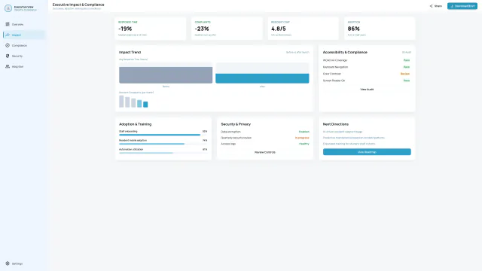Click the blue After bar in Impact Trend

(x=262, y=78)
